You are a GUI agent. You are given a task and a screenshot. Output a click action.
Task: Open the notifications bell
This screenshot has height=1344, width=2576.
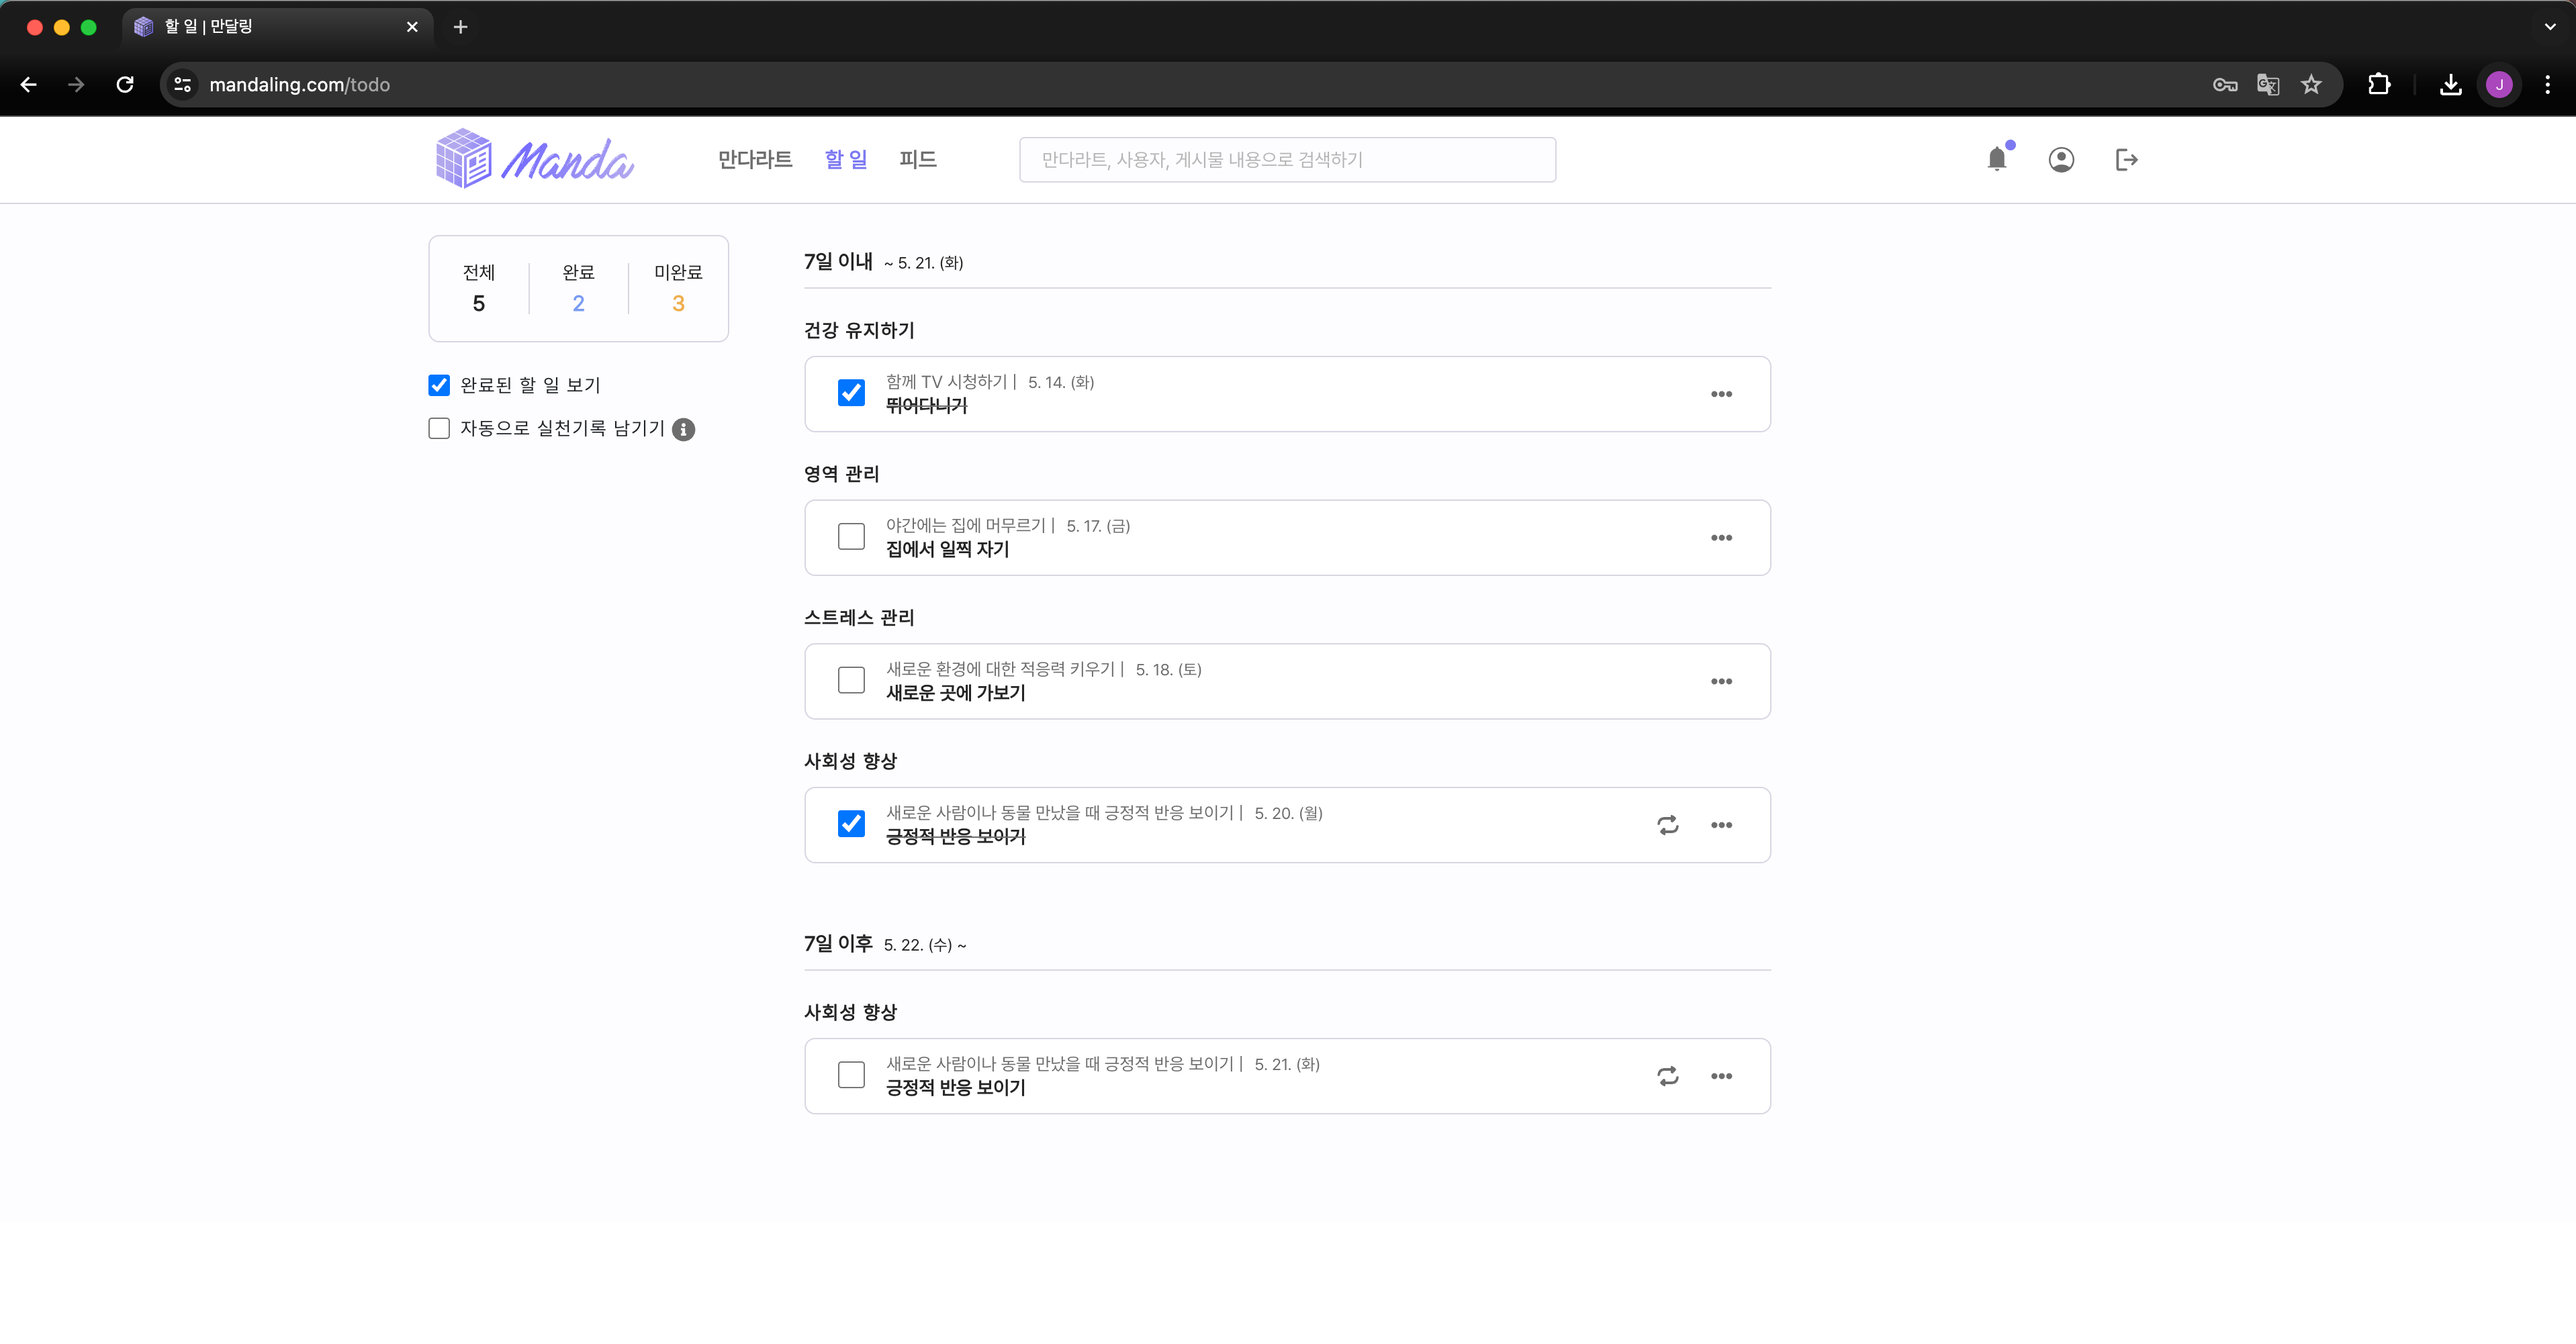tap(1997, 159)
